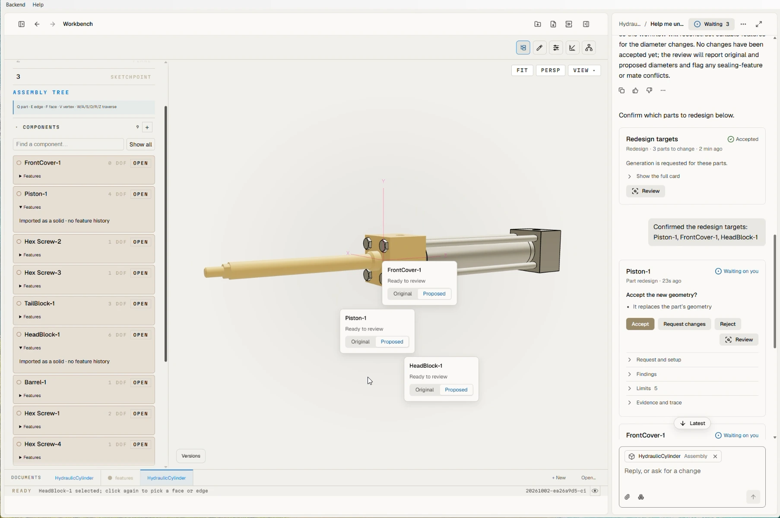Click Request changes for Piston-1
The height and width of the screenshot is (518, 780).
[684, 324]
